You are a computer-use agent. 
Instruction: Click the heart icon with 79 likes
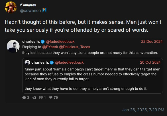point(51,98)
